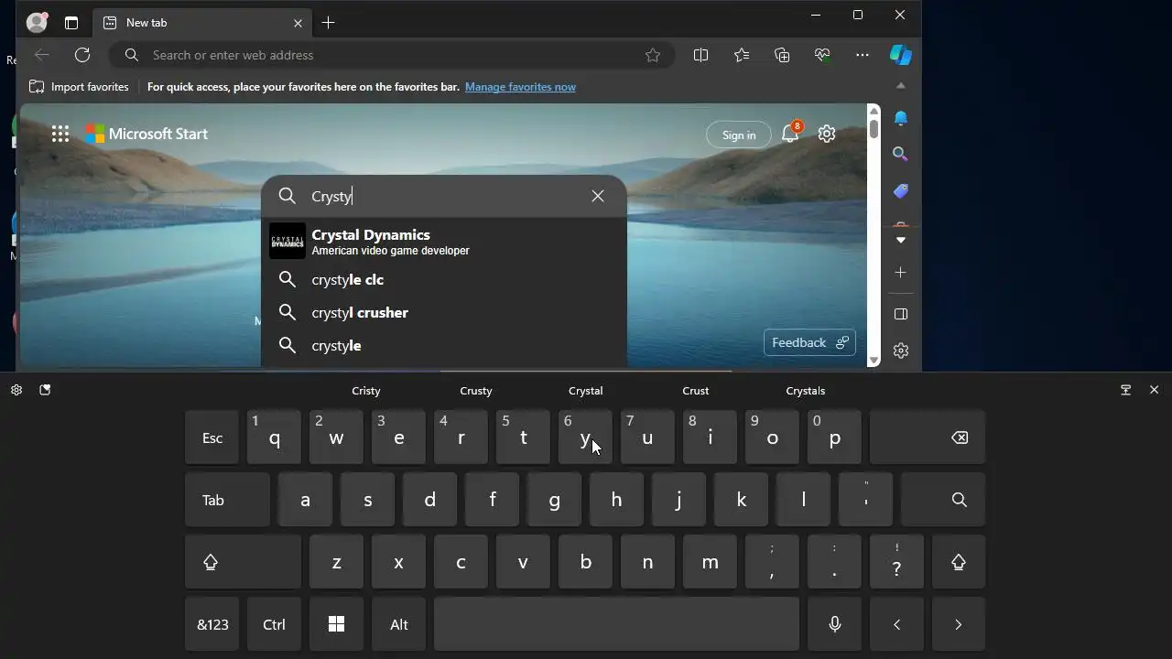Toggle sidebar layout panel icon
This screenshot has width=1172, height=659.
coord(901,314)
